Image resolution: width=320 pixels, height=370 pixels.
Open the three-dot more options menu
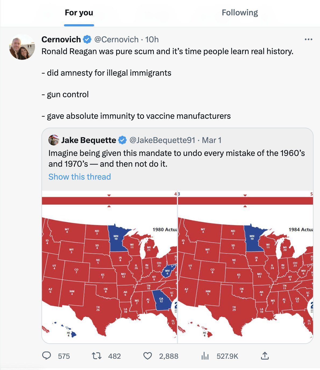click(308, 40)
